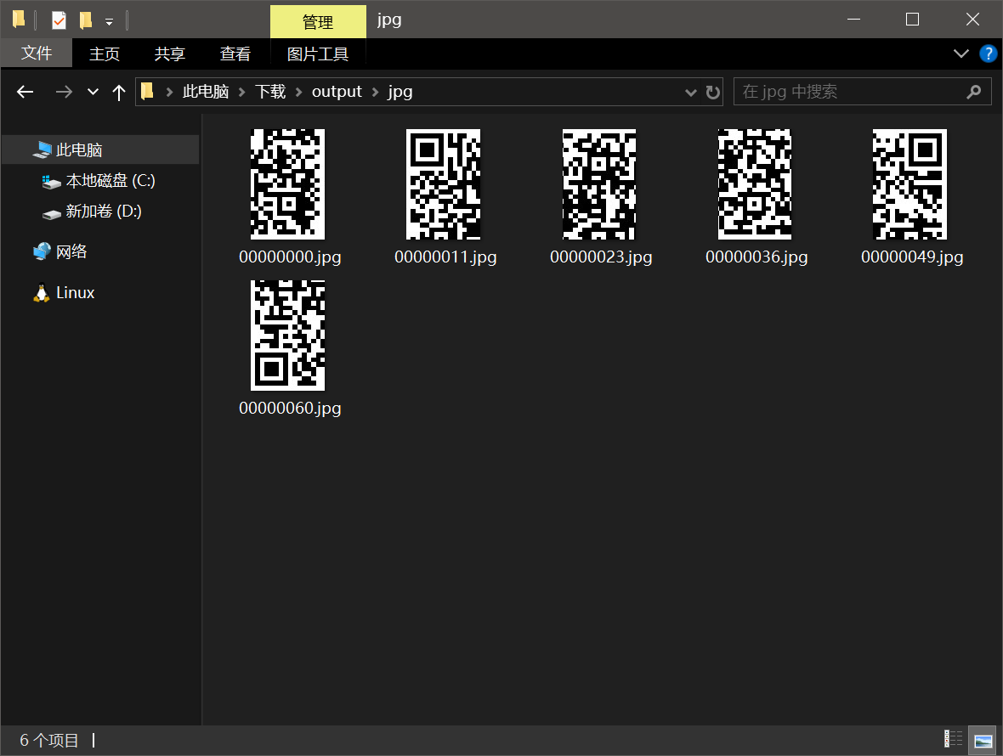Click the 下载 breadcrumb in address bar
Screen dimensions: 1003x756
[x=270, y=92]
